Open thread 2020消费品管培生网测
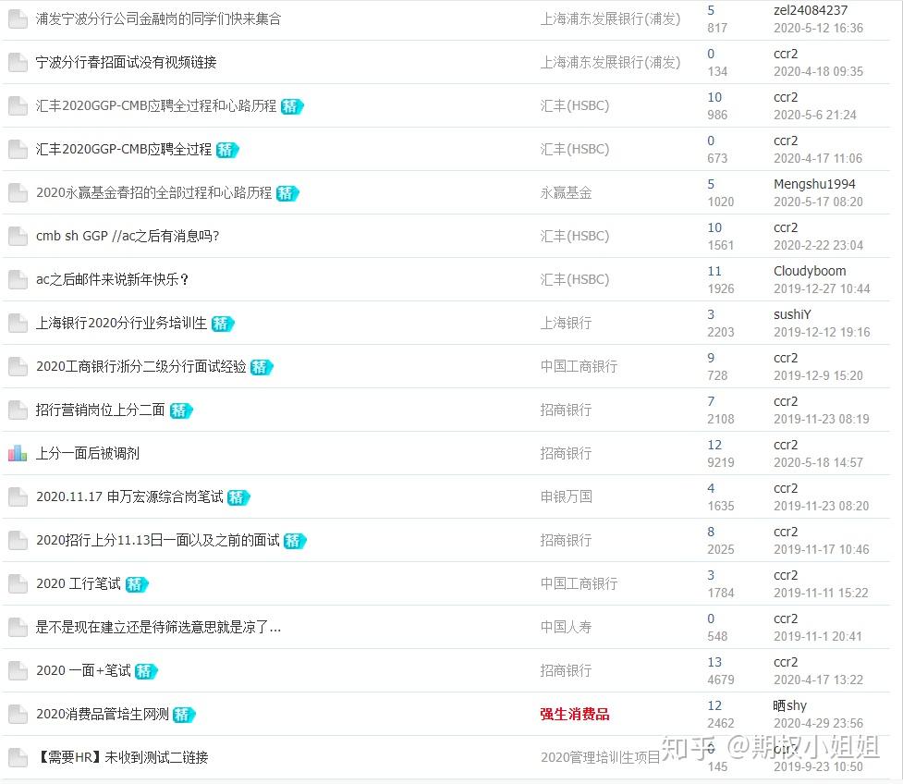This screenshot has width=903, height=784. [x=103, y=715]
